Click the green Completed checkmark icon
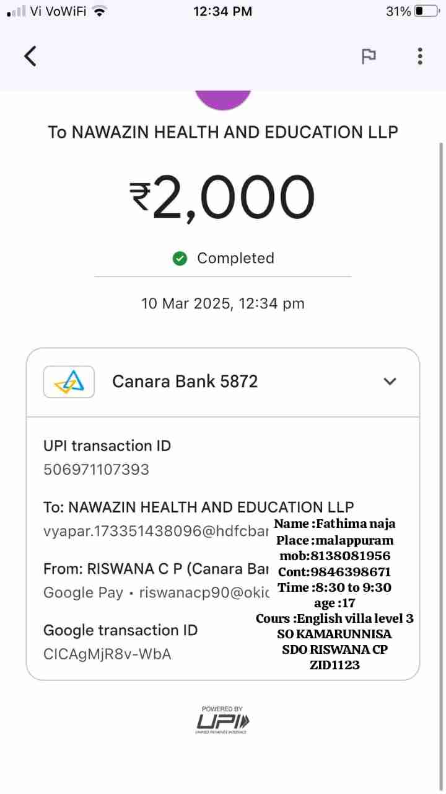The image size is (446, 794). coord(180,259)
